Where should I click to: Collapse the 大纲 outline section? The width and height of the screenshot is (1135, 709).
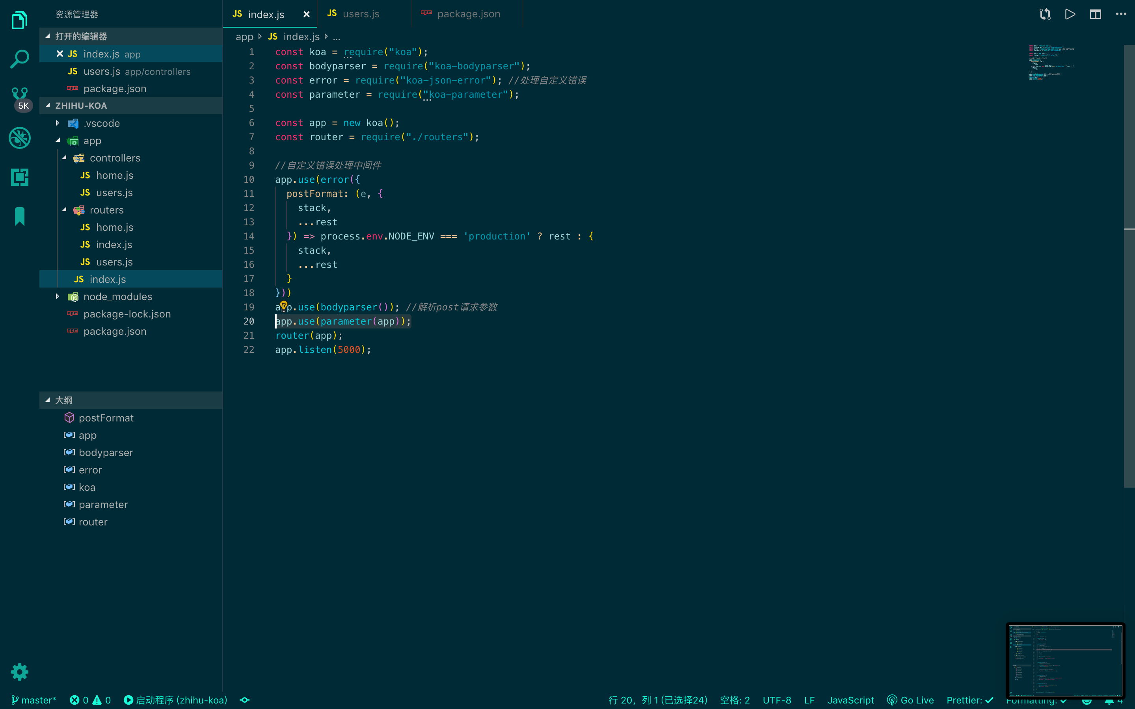point(63,400)
